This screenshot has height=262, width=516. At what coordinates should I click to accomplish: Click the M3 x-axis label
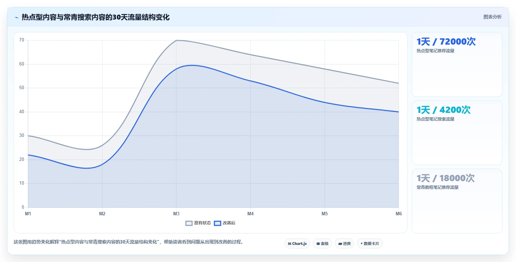coord(176,214)
